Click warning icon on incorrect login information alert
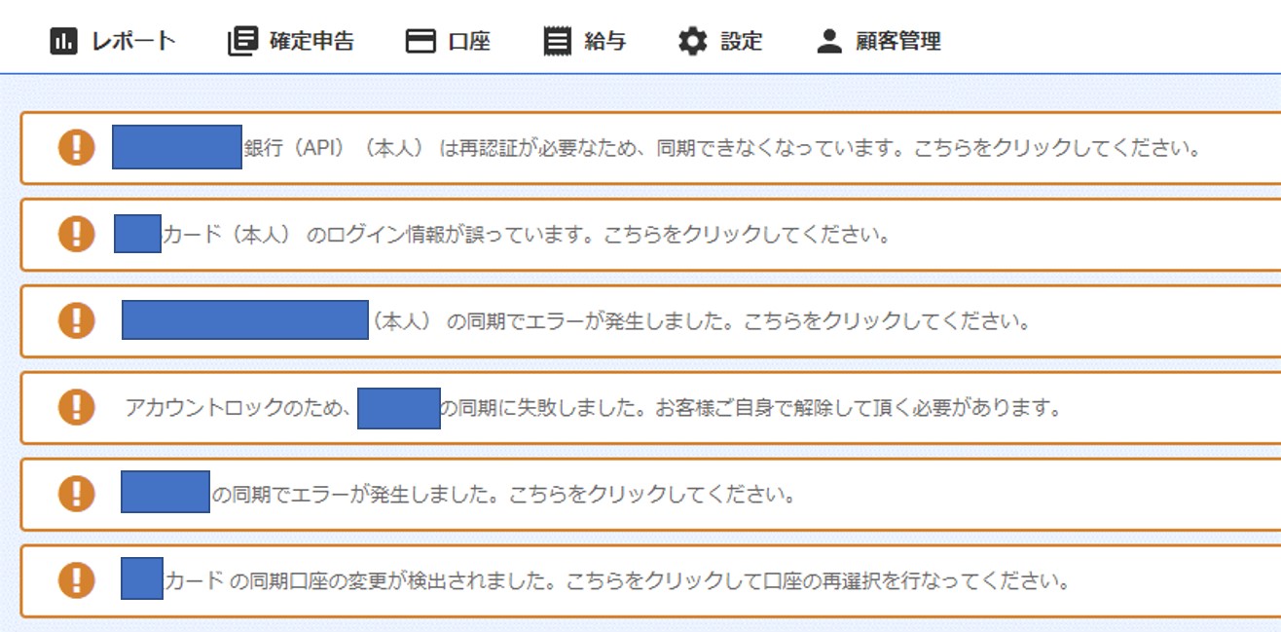 pyautogui.click(x=77, y=234)
